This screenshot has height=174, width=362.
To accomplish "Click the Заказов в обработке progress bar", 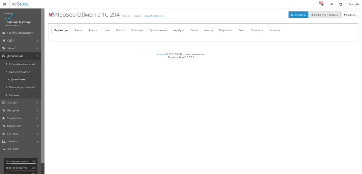I will coord(21,170).
